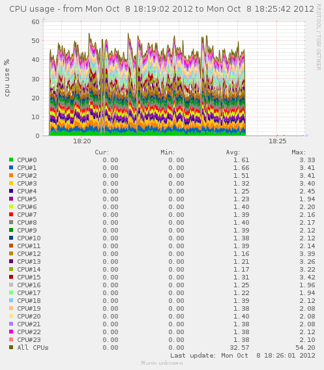Click the RRDTOOL / TOBI OETIKER watermark
324x370 pixels.
click(319, 37)
